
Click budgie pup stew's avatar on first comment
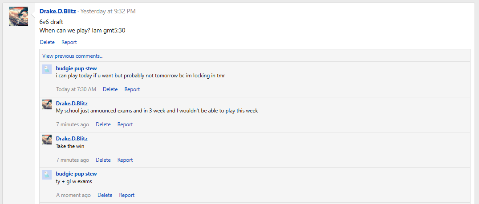point(47,69)
